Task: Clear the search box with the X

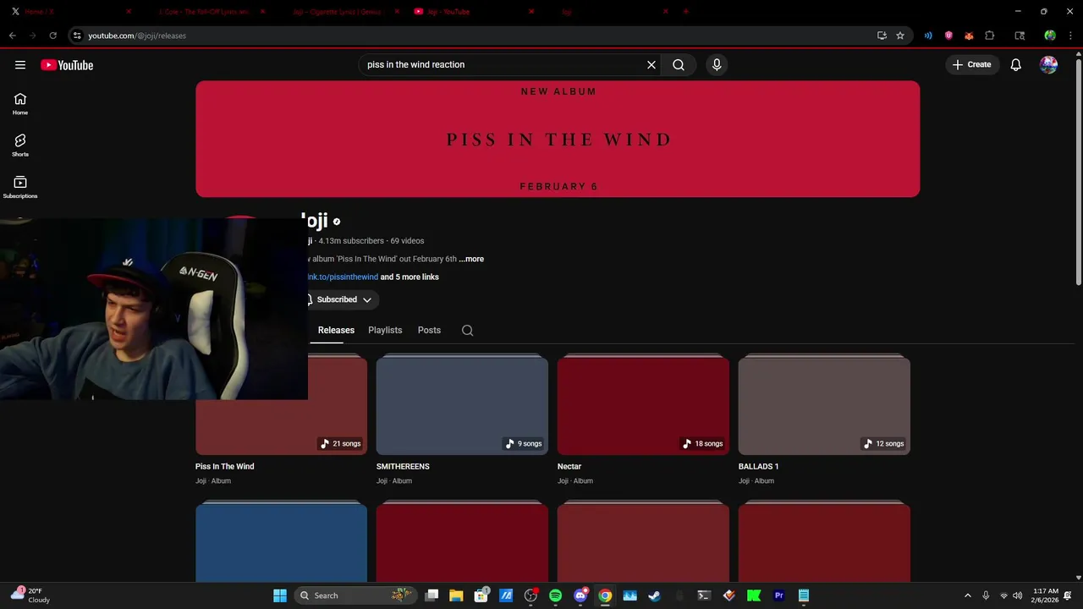Action: point(651,64)
